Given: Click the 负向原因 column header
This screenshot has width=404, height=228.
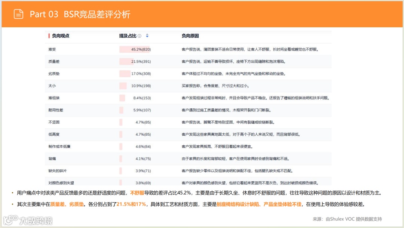Looking at the screenshot, I should 190,36.
